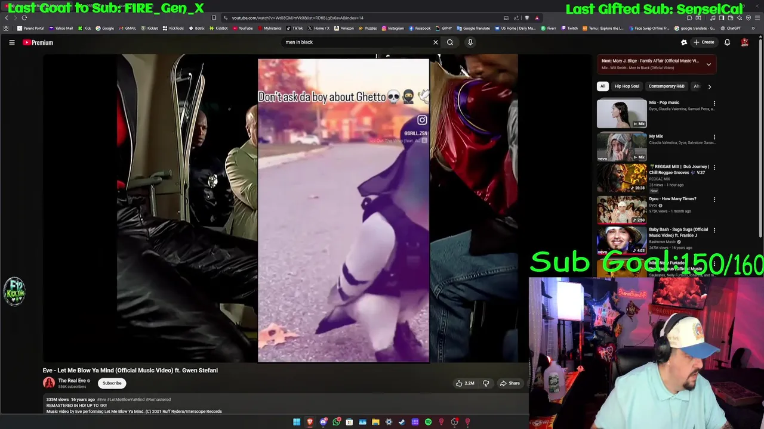Open Brave browser in taskbar
Screen dimensions: 764x429
(x=310, y=422)
